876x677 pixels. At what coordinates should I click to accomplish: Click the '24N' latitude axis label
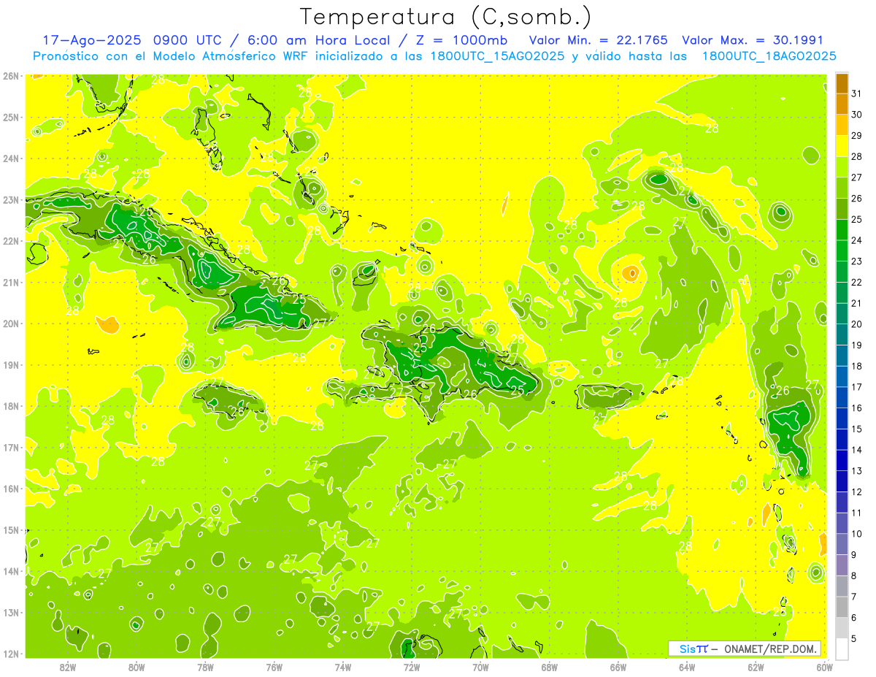tap(11, 158)
